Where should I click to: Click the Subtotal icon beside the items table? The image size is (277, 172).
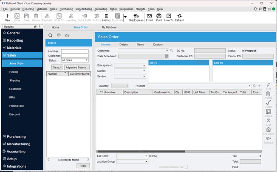[269, 138]
